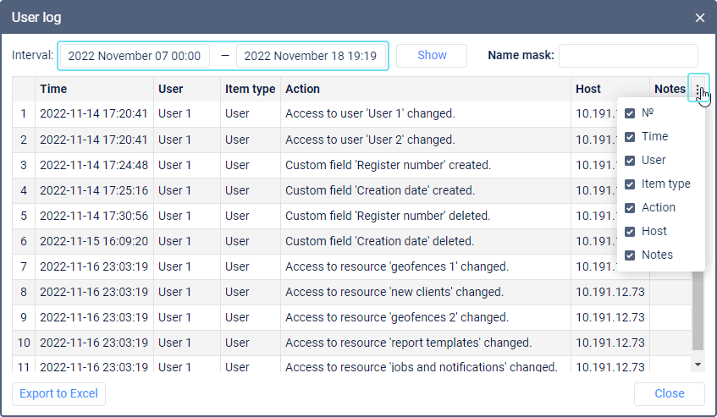Click the Time column header
The image size is (717, 417).
[95, 89]
